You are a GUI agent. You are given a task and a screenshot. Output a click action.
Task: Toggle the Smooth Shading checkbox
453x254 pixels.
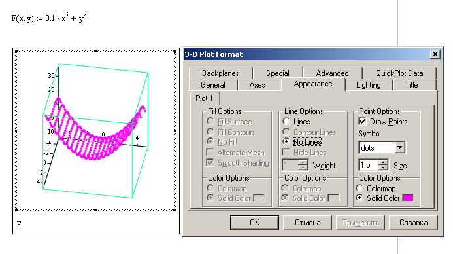(210, 162)
